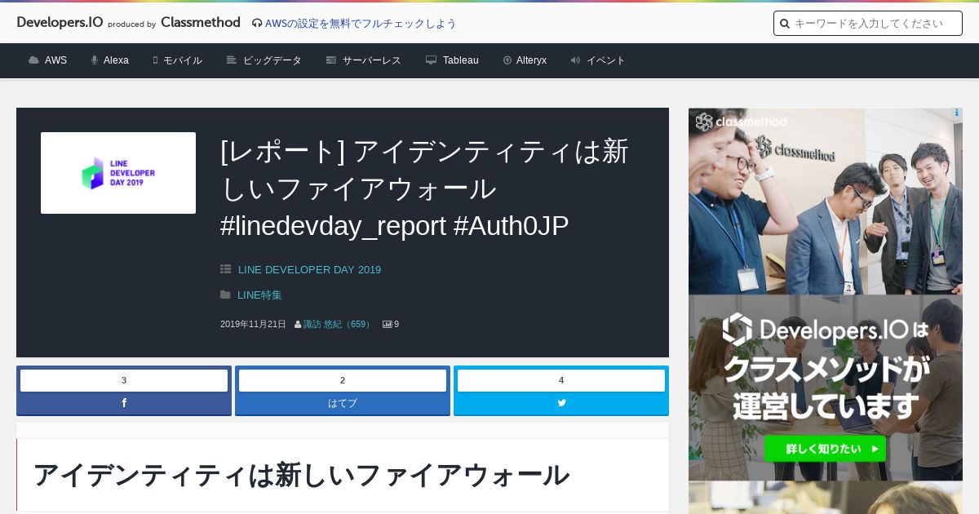Click the circle icon beside Alteryx

click(x=507, y=60)
